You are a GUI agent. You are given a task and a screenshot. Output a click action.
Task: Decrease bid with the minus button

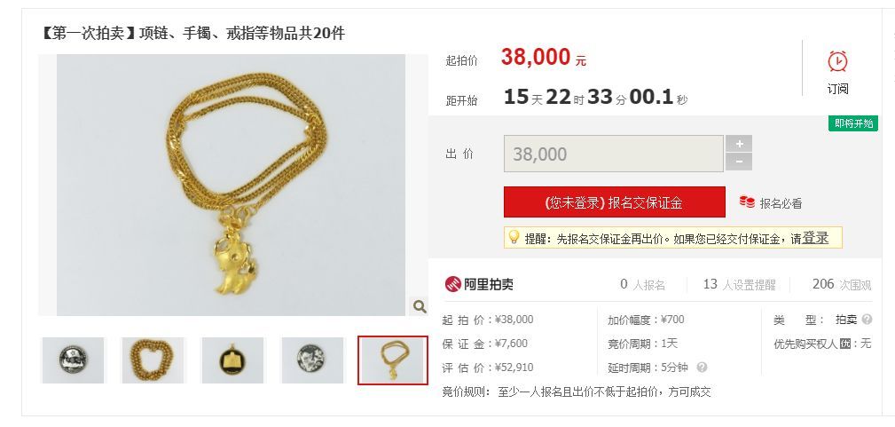pos(739,162)
